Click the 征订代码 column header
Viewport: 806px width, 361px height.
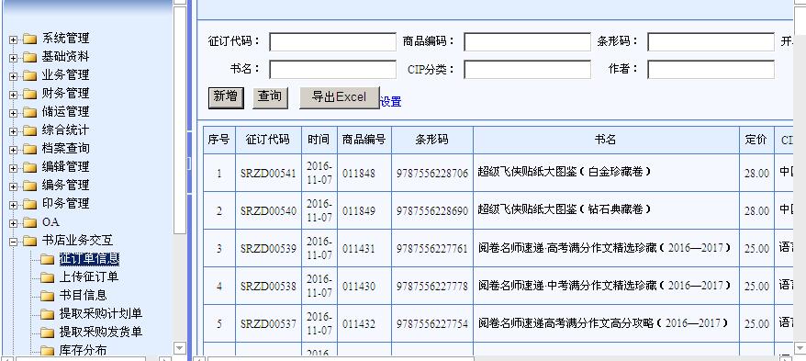(268, 140)
